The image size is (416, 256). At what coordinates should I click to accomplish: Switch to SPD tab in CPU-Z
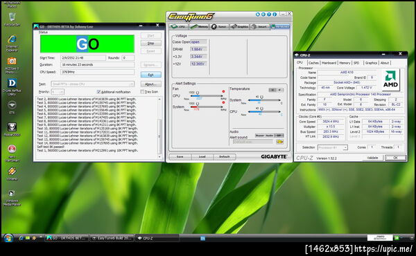click(x=356, y=63)
